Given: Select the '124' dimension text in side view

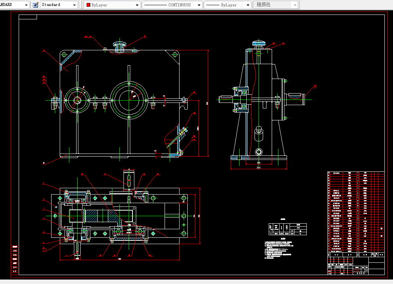Looking at the screenshot, I should coord(259,162).
